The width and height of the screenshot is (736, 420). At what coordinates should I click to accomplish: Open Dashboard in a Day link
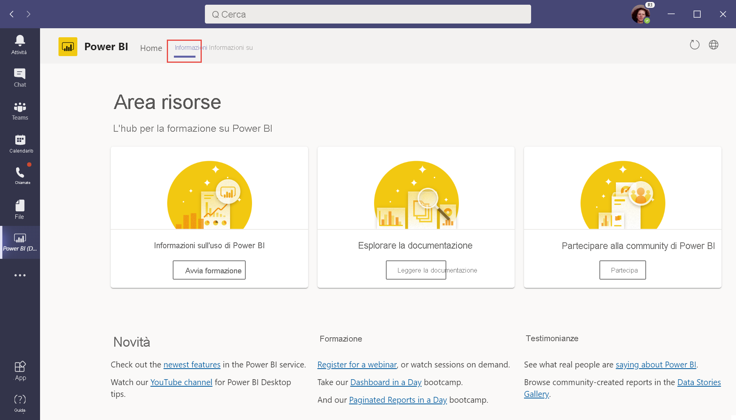tap(386, 382)
